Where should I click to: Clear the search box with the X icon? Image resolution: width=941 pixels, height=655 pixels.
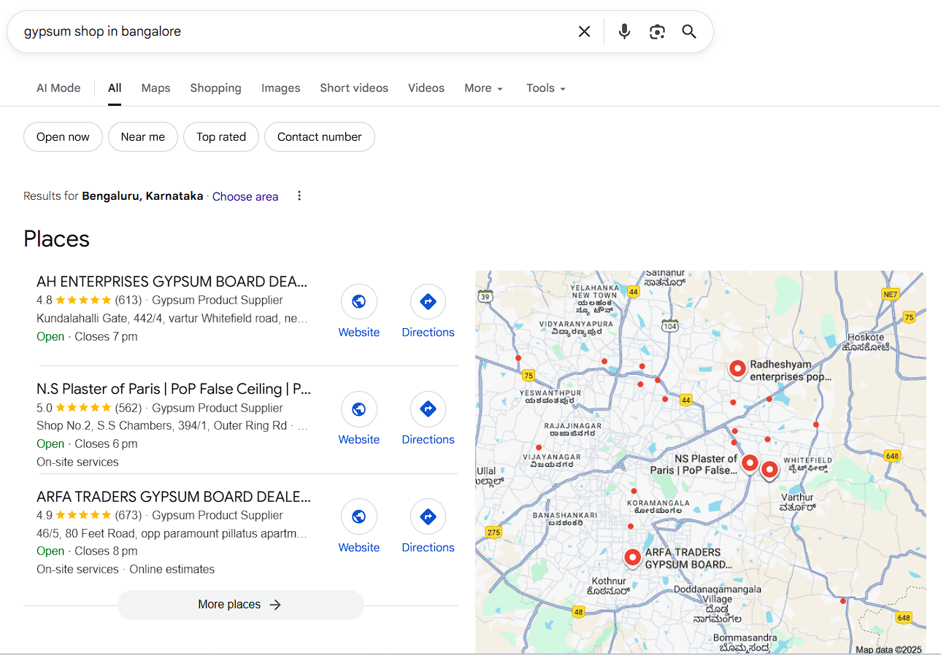point(584,31)
